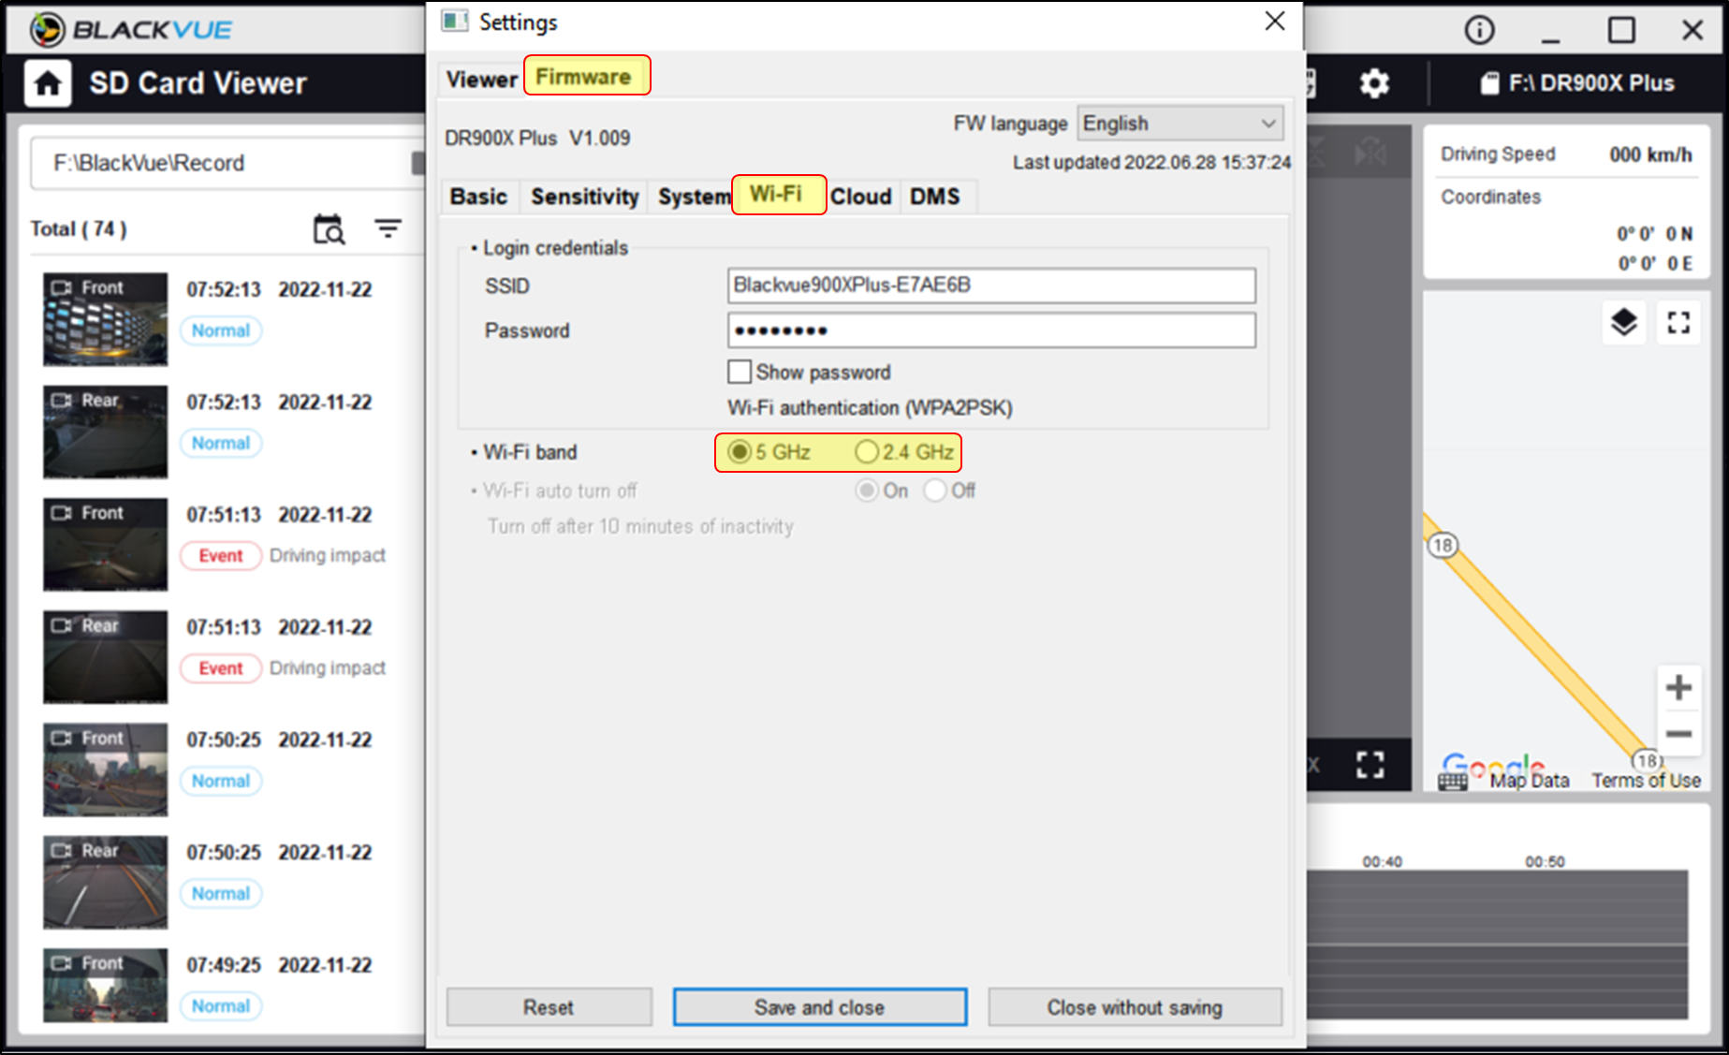Image resolution: width=1729 pixels, height=1055 pixels.
Task: Click the SD card icon beside F:\ DR900X Plus
Action: click(1489, 83)
